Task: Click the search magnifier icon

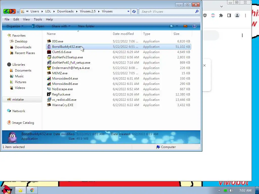Action: pos(197,11)
